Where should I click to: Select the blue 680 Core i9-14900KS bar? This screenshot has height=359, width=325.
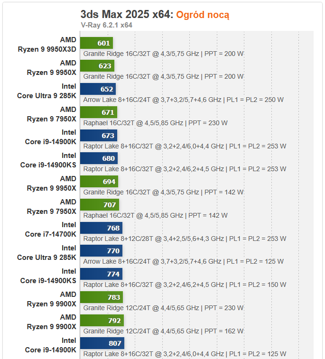[99, 158]
